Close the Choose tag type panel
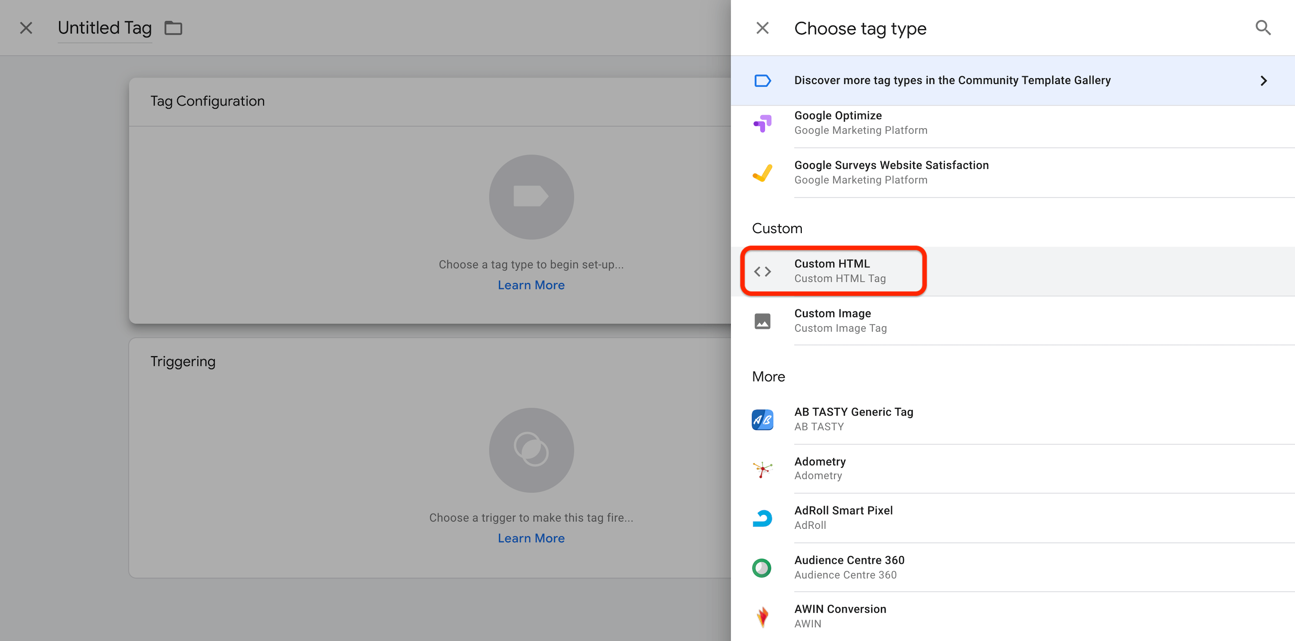 (x=762, y=28)
